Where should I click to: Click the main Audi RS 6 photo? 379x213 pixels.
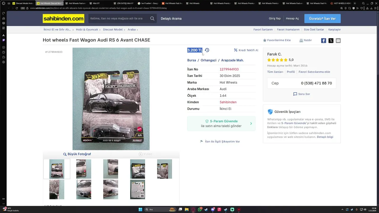point(111,99)
